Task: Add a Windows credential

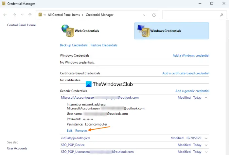Action: (191, 56)
